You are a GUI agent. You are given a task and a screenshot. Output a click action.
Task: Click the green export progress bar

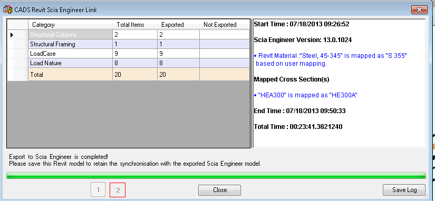216,176
